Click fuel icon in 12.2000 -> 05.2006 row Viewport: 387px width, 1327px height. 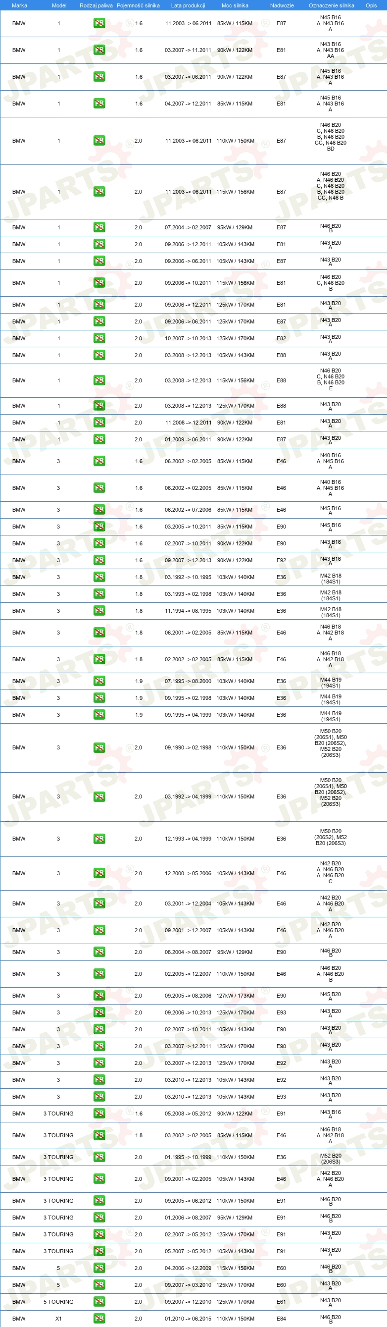99,873
